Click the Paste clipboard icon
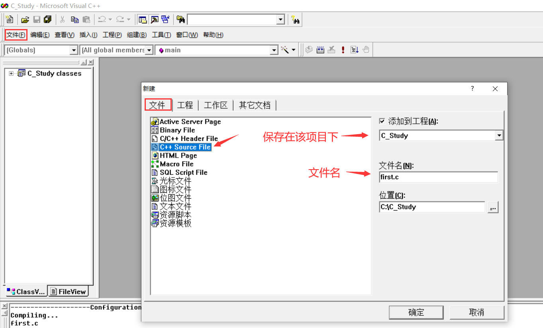 86,19
